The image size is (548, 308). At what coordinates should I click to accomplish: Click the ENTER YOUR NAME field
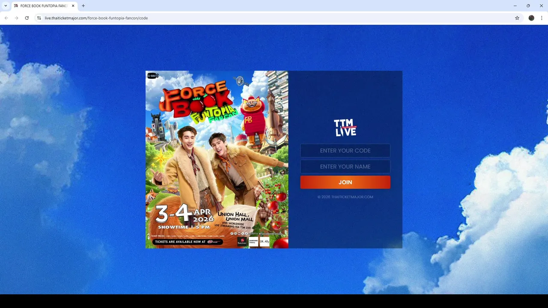[345, 166]
